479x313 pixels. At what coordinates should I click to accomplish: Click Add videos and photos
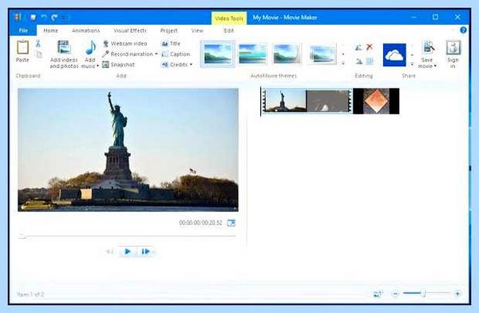[64, 54]
